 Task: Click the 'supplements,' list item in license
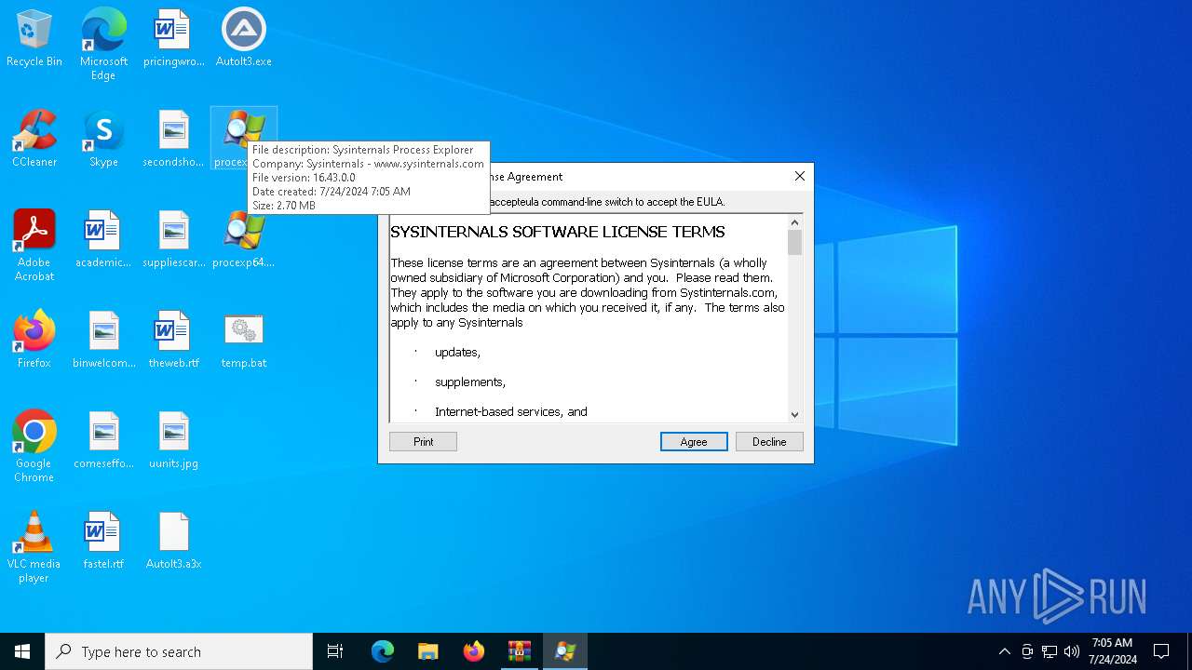(x=470, y=382)
